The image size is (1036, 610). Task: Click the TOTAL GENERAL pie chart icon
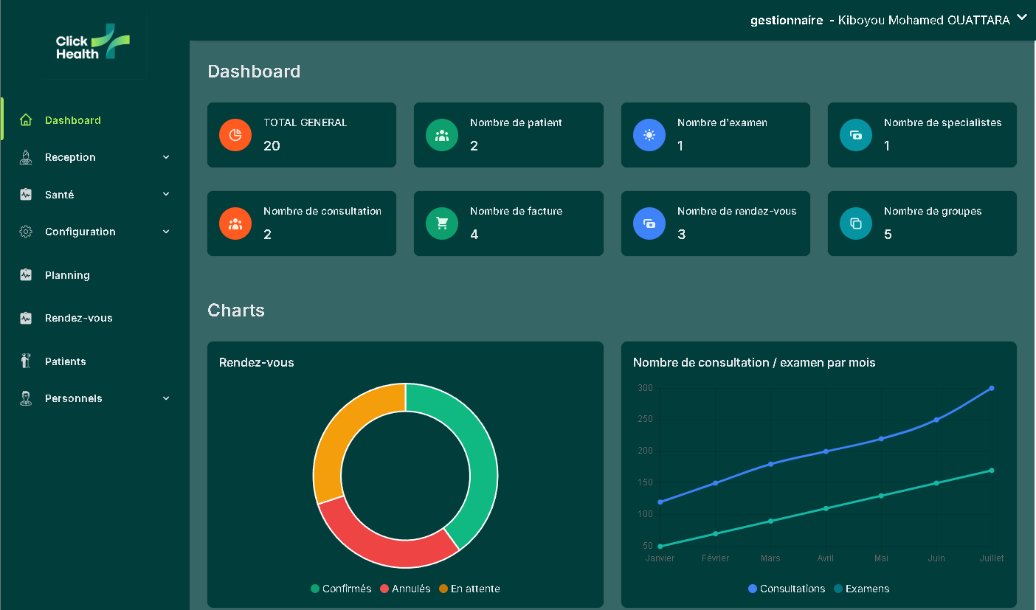(235, 135)
